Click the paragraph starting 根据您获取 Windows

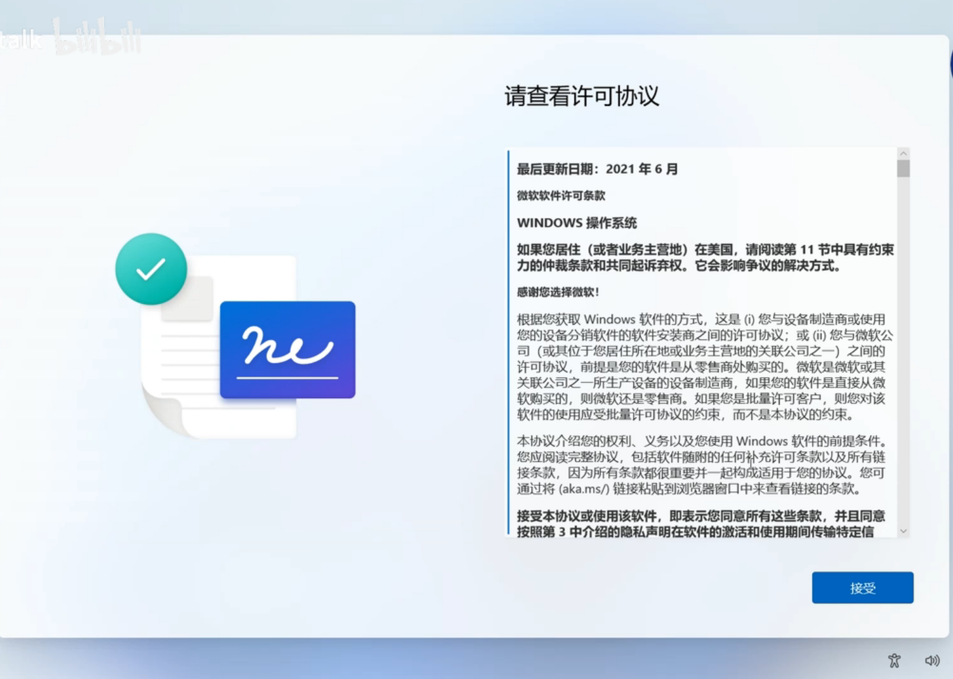coord(705,367)
